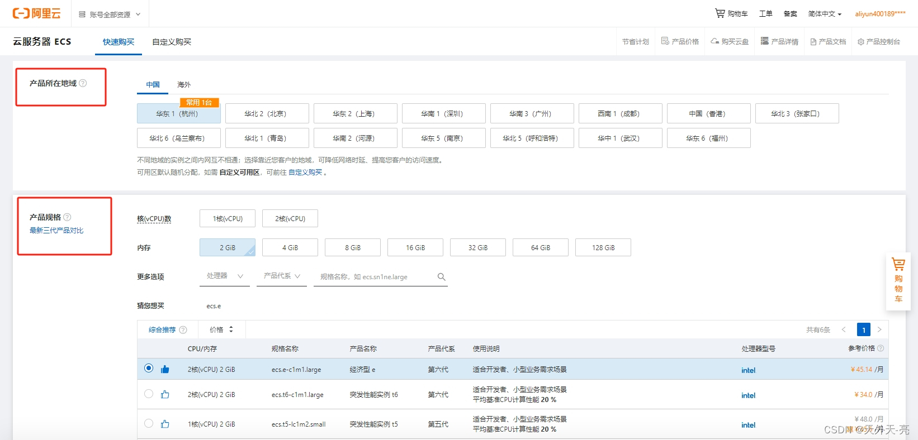Viewport: 918px width, 440px height.
Task: Select 128 GiB memory option
Action: tap(603, 247)
